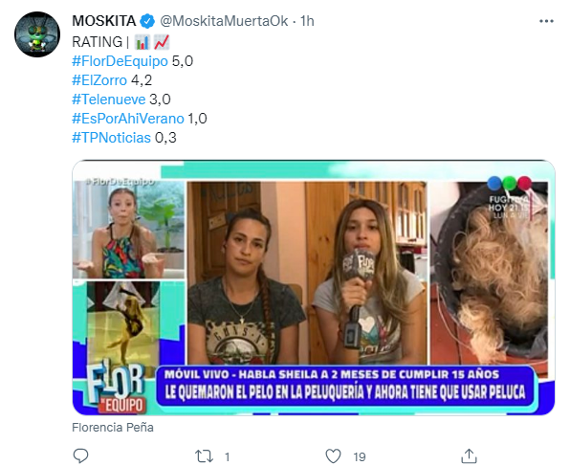Click the reply speech bubble icon

[x=80, y=455]
